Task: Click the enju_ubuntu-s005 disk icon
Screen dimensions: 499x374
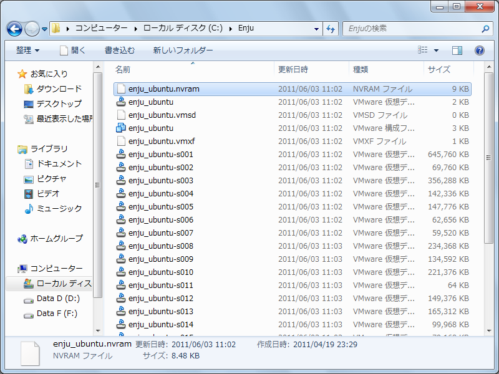Action: coord(121,206)
